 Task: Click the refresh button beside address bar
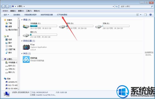pyautogui.click(x=117, y=6)
